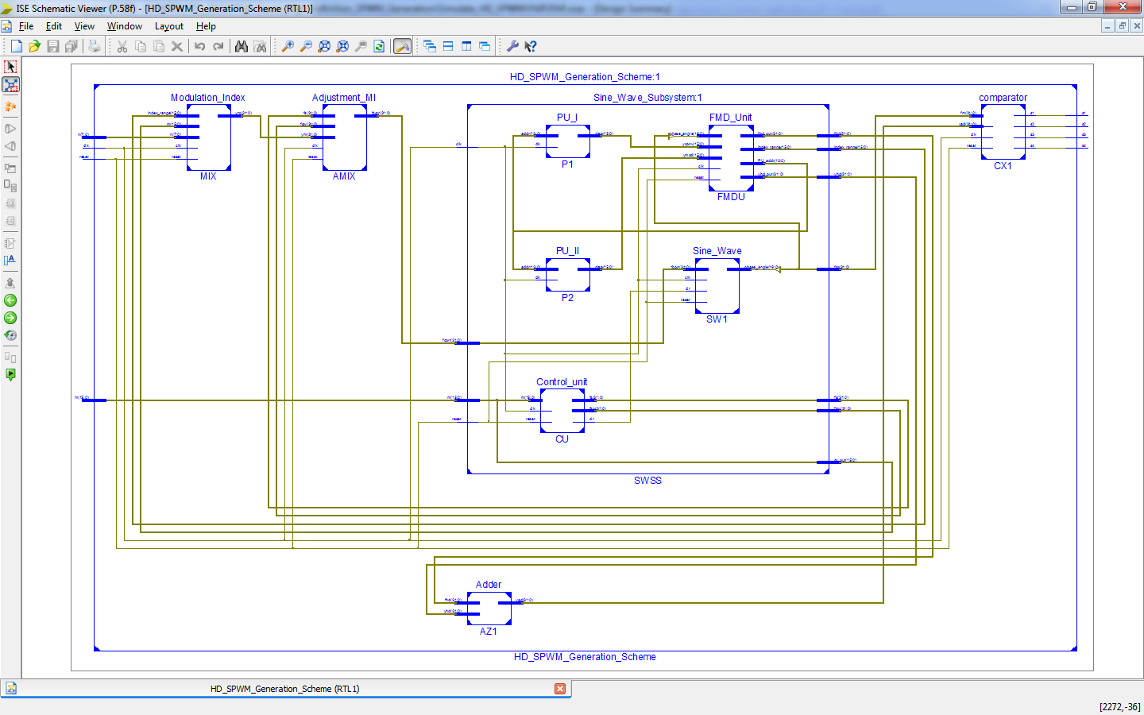Click the Zoom to Box icon
The height and width of the screenshot is (715, 1144).
click(x=361, y=46)
